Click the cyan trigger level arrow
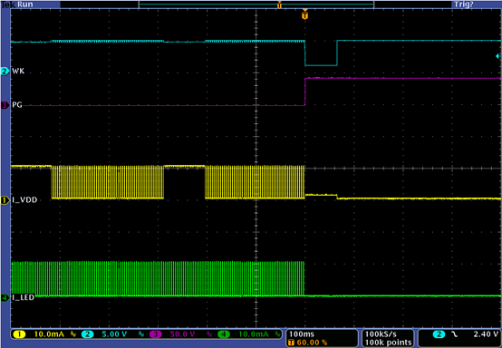 (498, 56)
